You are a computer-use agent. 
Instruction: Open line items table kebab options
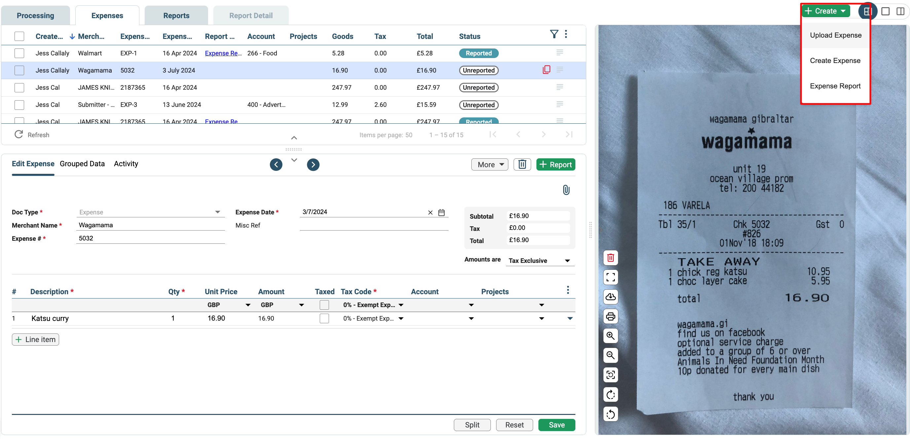click(x=568, y=290)
